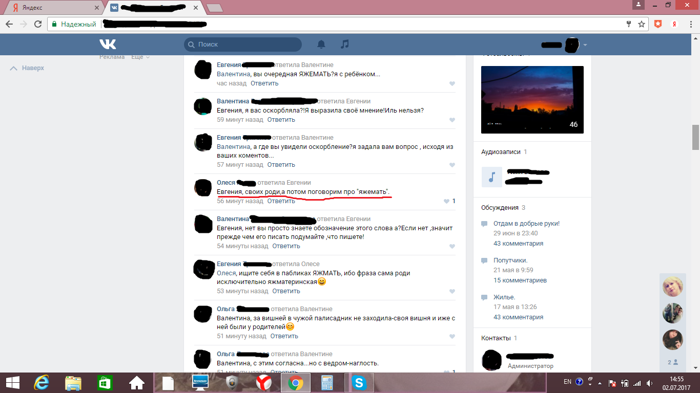Open a new tab in Chrome
The height and width of the screenshot is (393, 700).
coord(214,8)
